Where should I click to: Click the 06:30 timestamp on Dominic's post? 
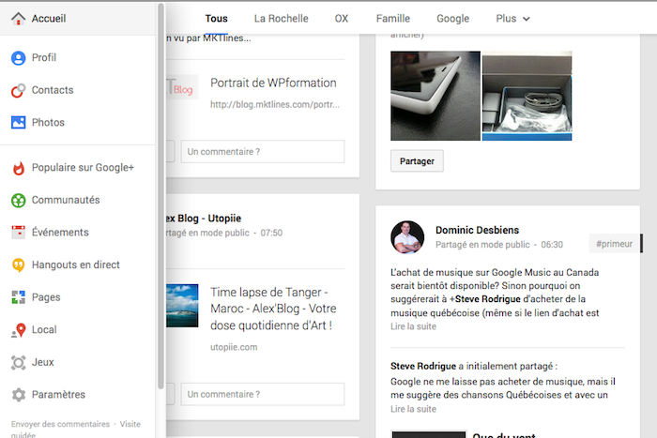coord(552,245)
